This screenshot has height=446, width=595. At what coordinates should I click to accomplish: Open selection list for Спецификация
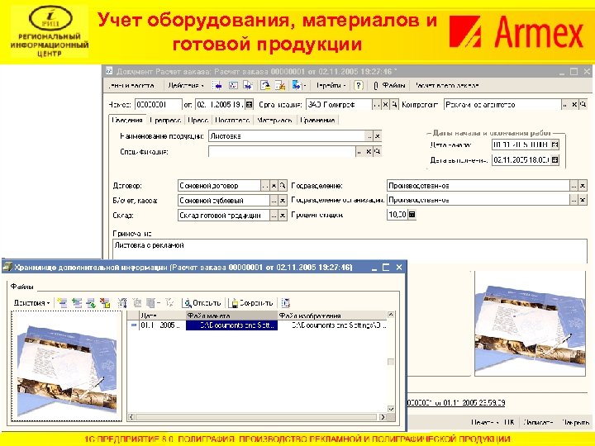click(359, 152)
